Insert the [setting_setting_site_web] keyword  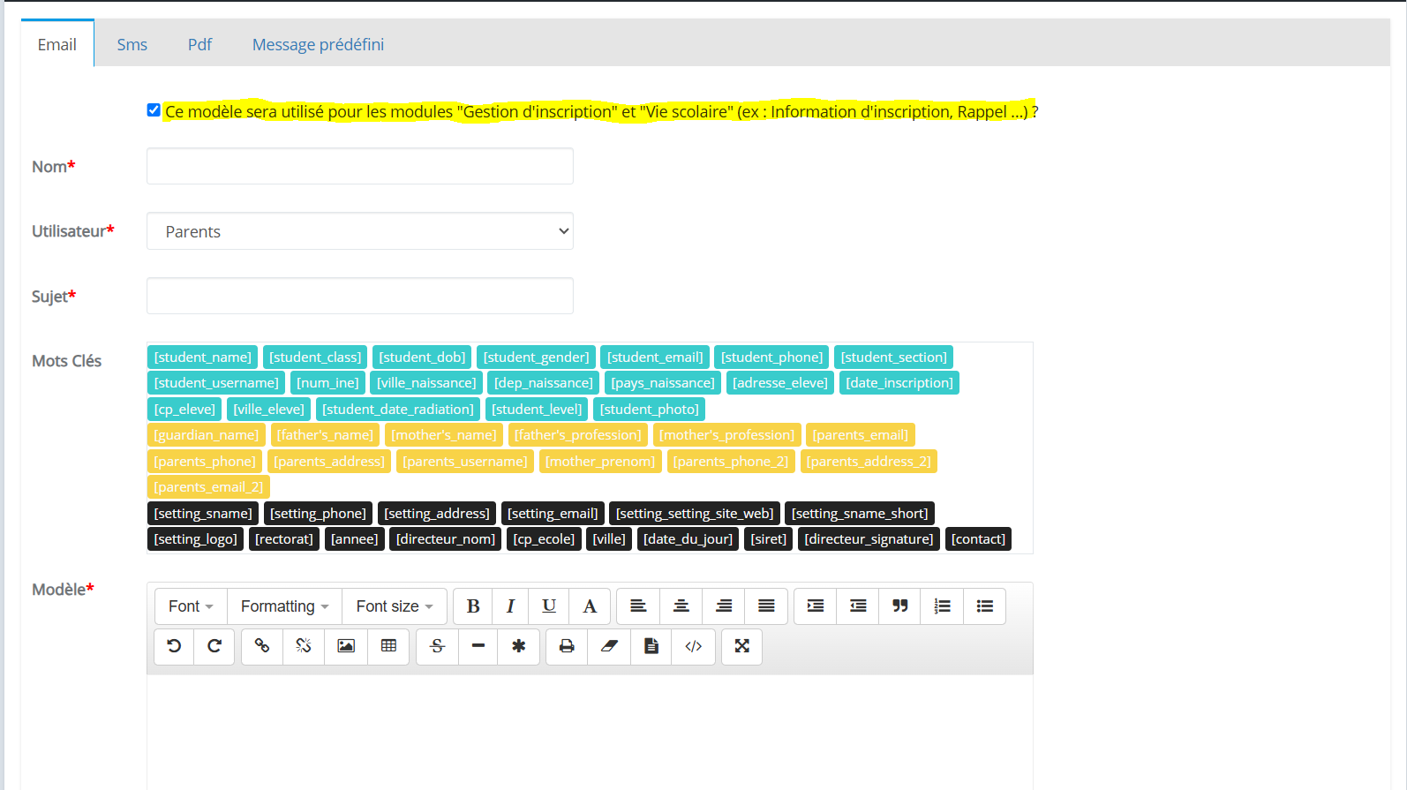[695, 514]
